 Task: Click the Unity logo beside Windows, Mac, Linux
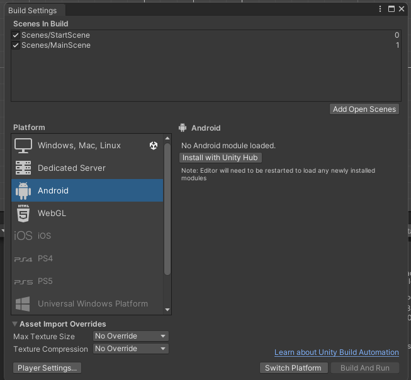pos(154,146)
